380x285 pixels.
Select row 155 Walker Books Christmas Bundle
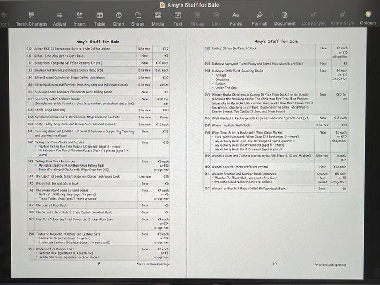click(x=276, y=103)
